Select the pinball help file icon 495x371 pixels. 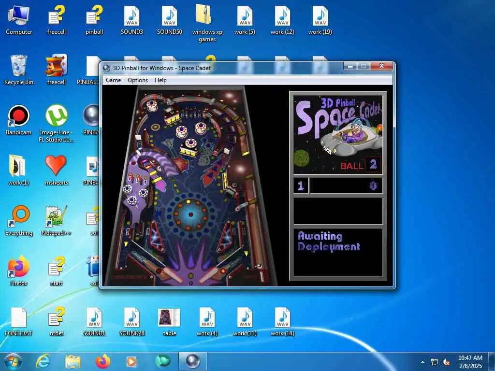94,20
